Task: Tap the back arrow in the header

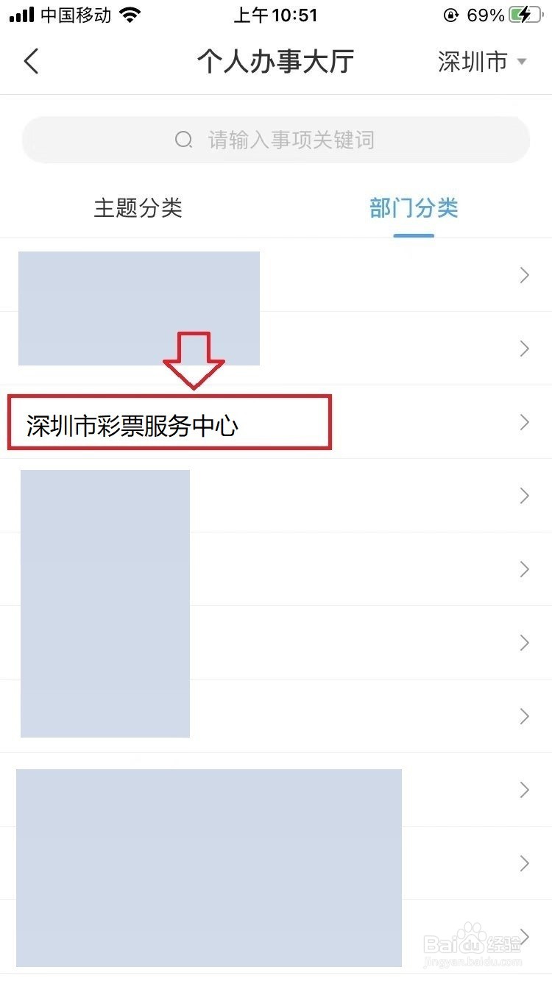Action: [x=31, y=61]
